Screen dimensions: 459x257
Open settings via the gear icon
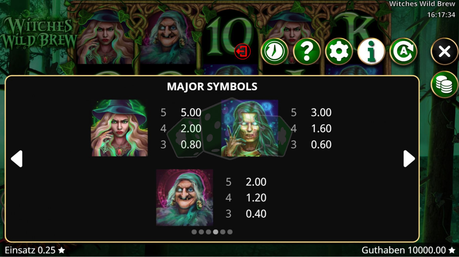339,52
